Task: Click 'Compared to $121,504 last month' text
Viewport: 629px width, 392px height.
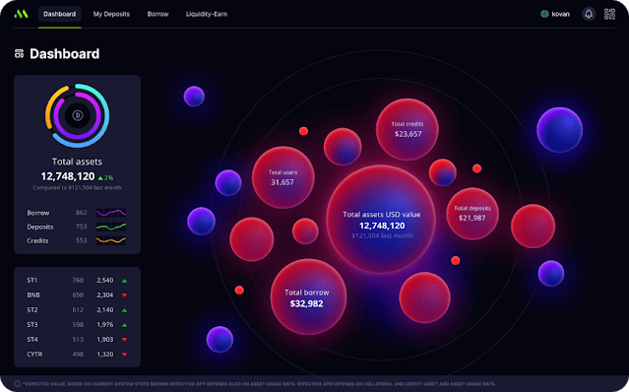Action: coord(77,188)
